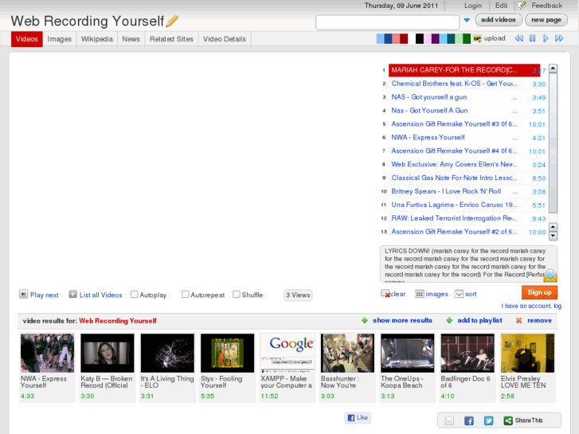Click the ShareThis green icon
Screen dimensions: 579x434
point(508,420)
